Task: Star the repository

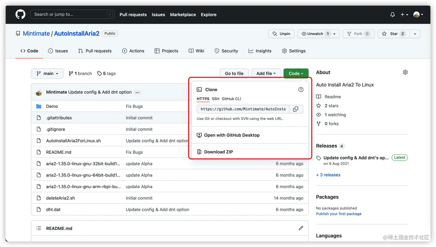Action: pos(394,34)
